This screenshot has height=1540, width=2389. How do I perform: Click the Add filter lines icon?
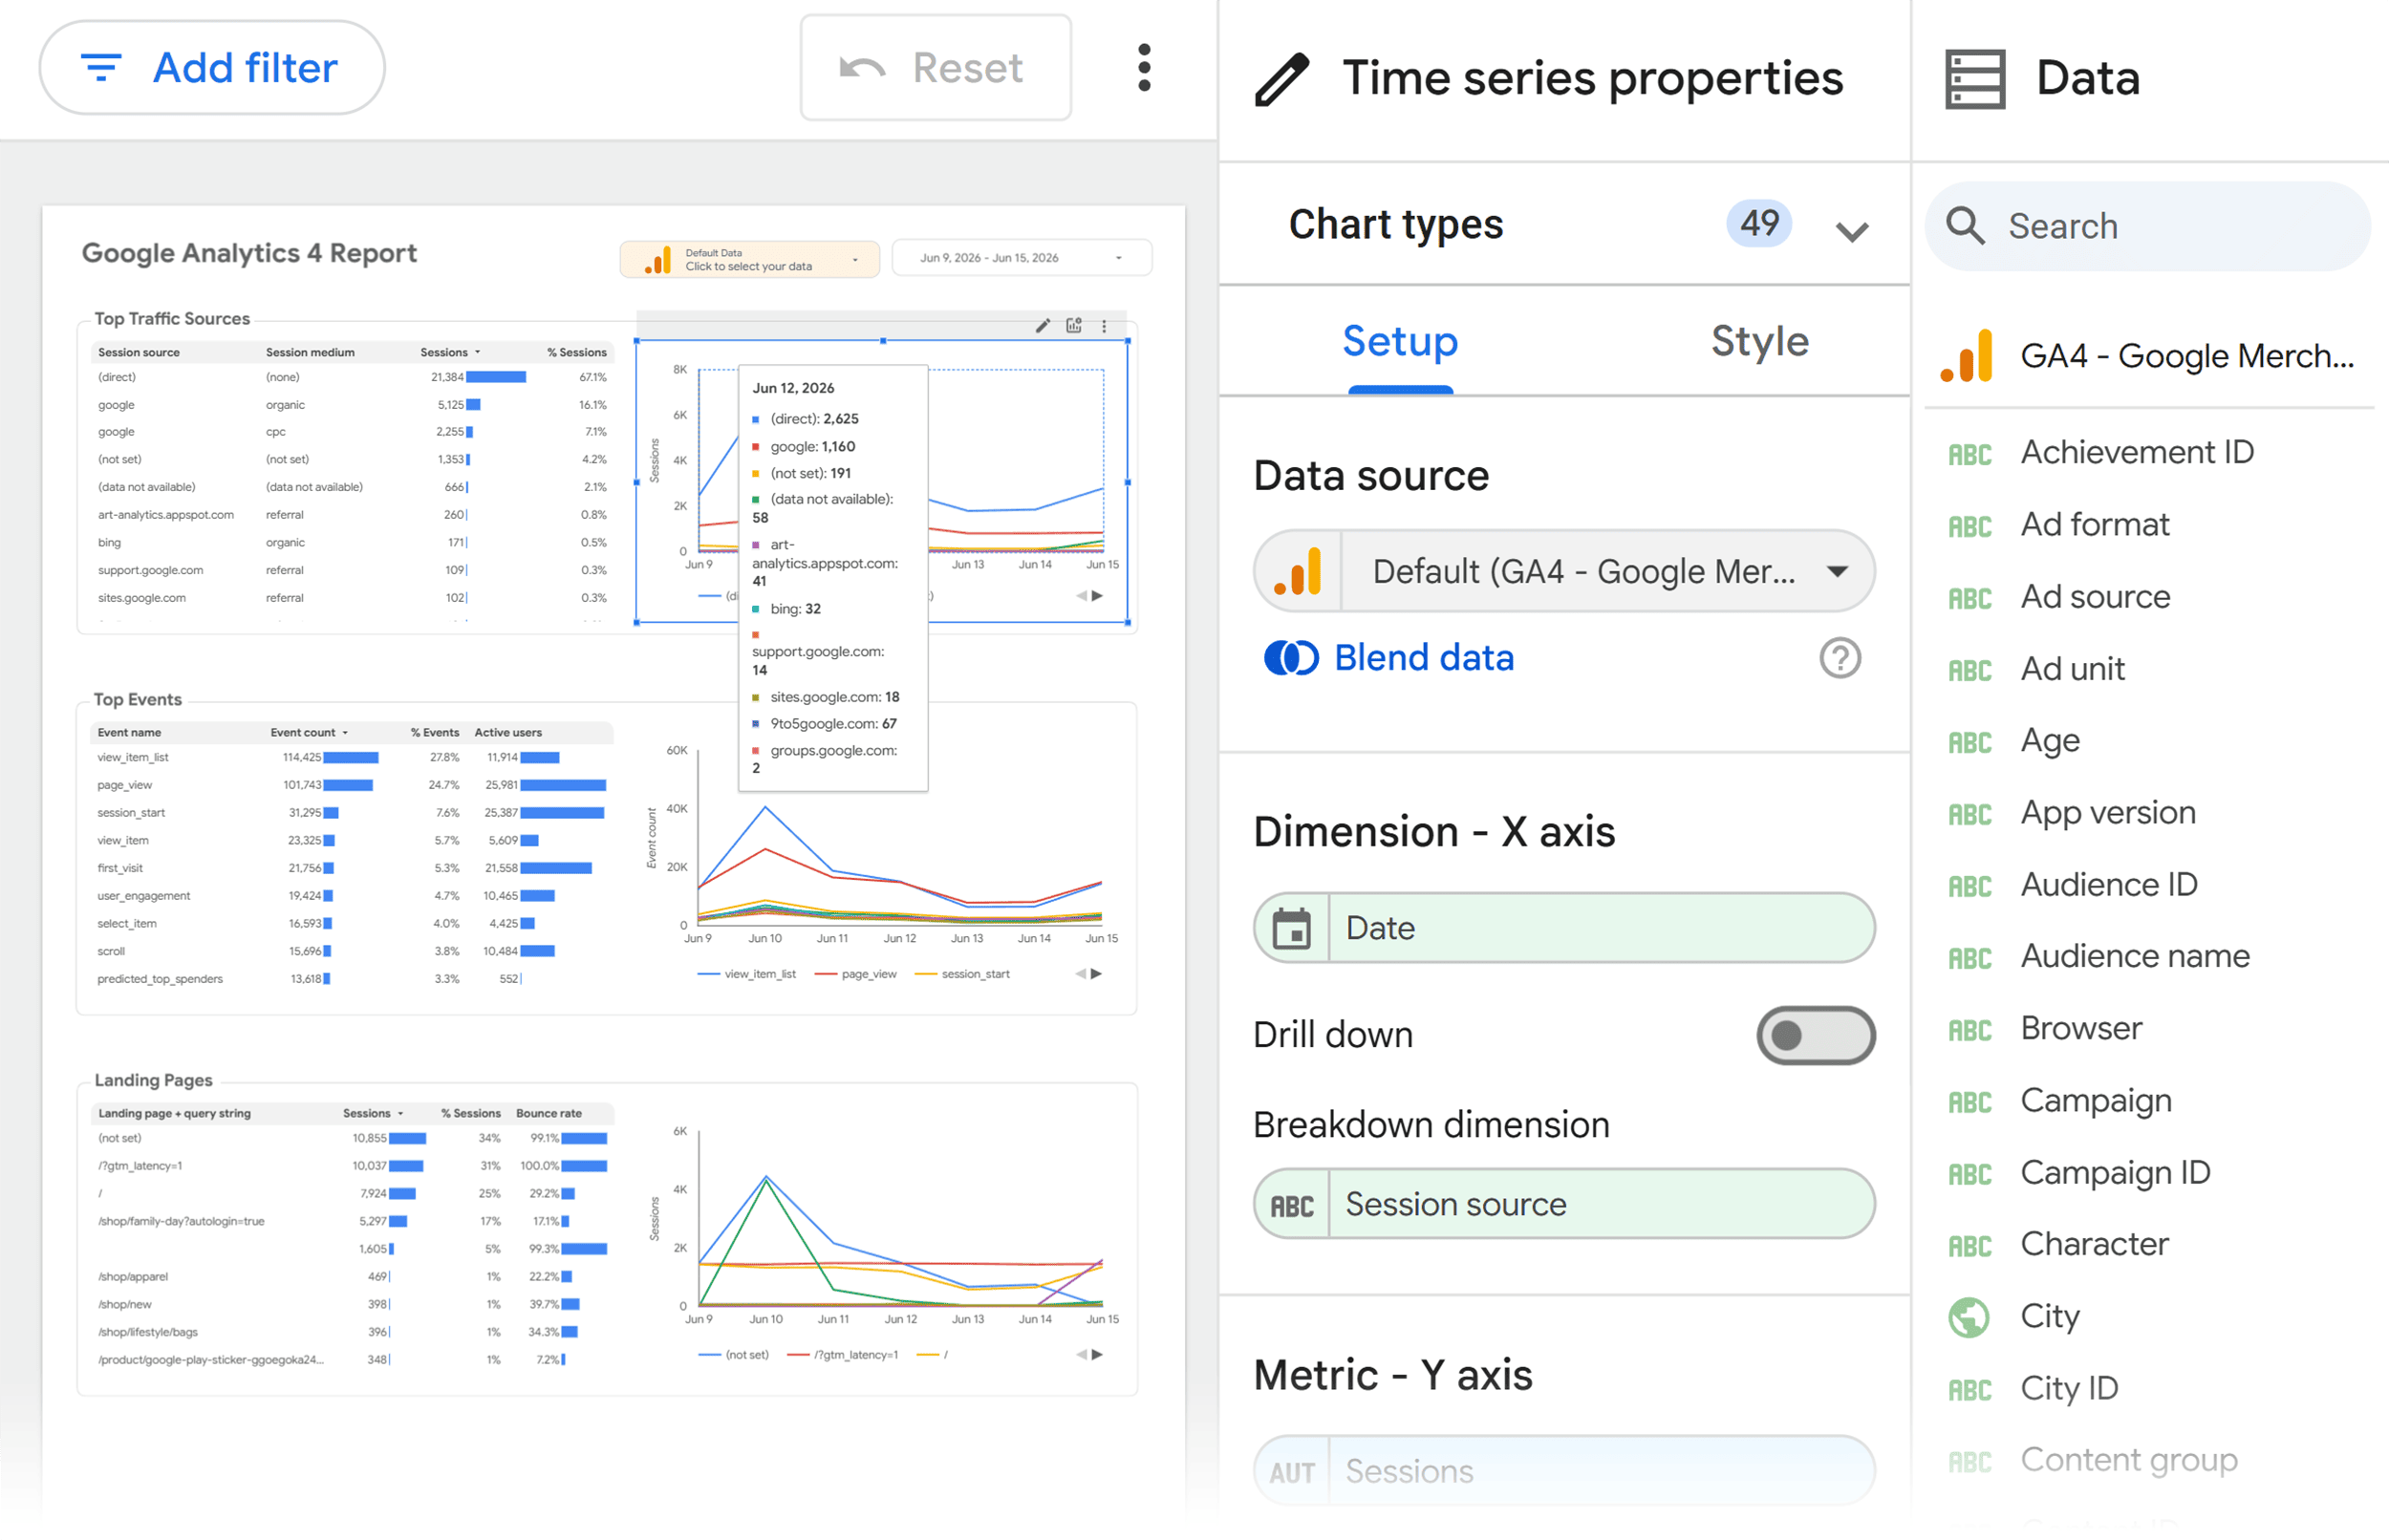click(101, 68)
